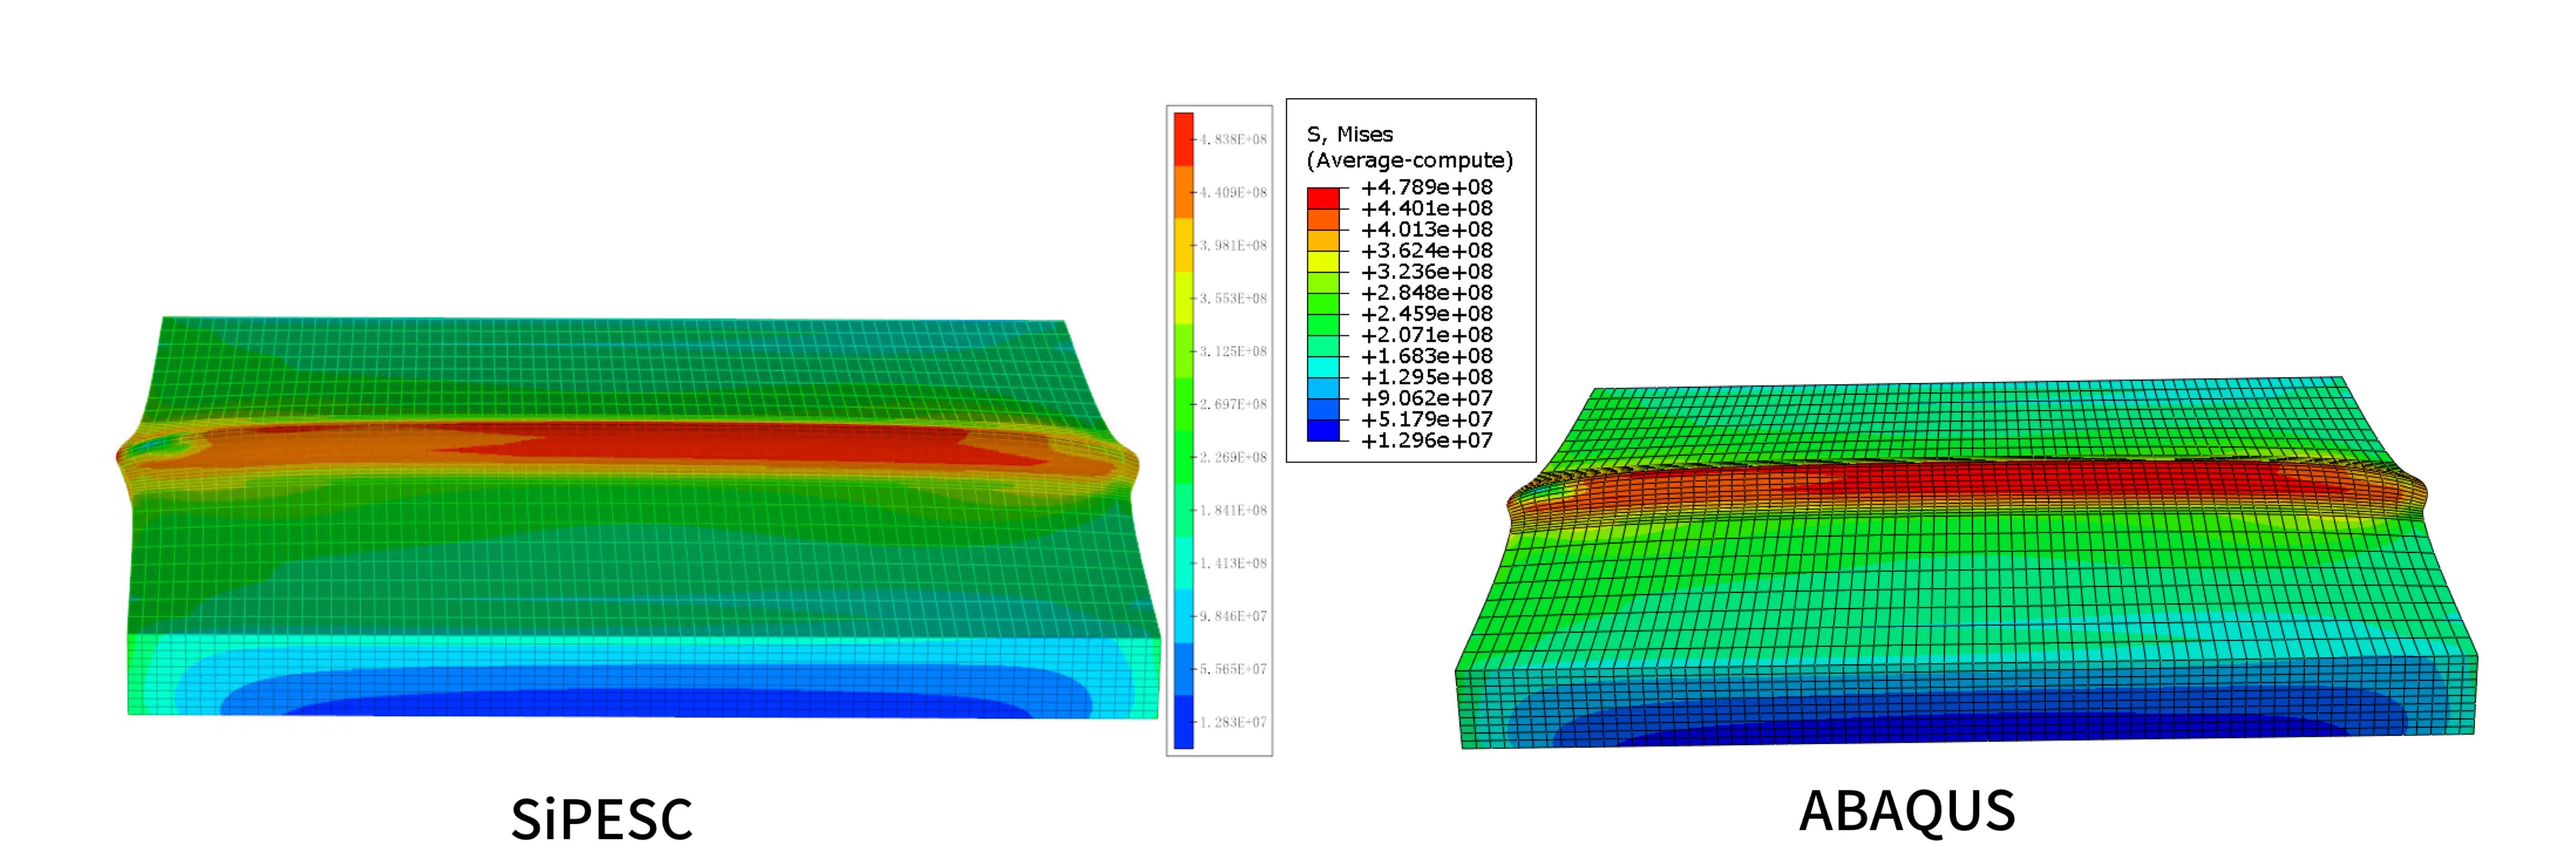Click the S, Mises legend title
This screenshot has height=853, width=2576.
(1349, 134)
